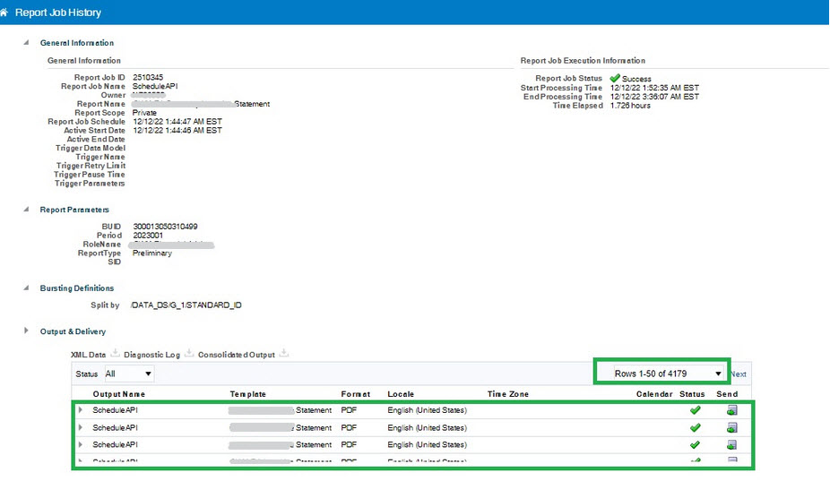Click the BUID value 300013050310499
The width and height of the screenshot is (830, 481).
coord(165,227)
